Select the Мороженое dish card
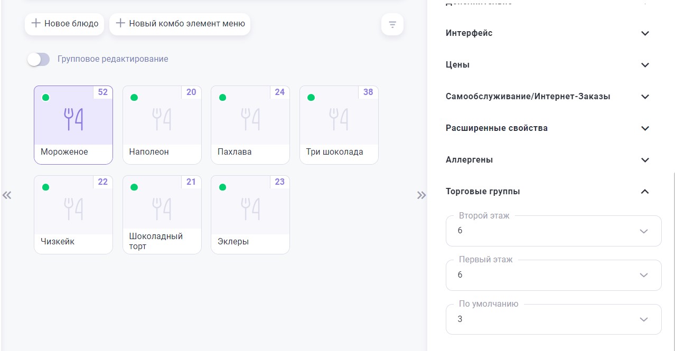 coord(73,125)
